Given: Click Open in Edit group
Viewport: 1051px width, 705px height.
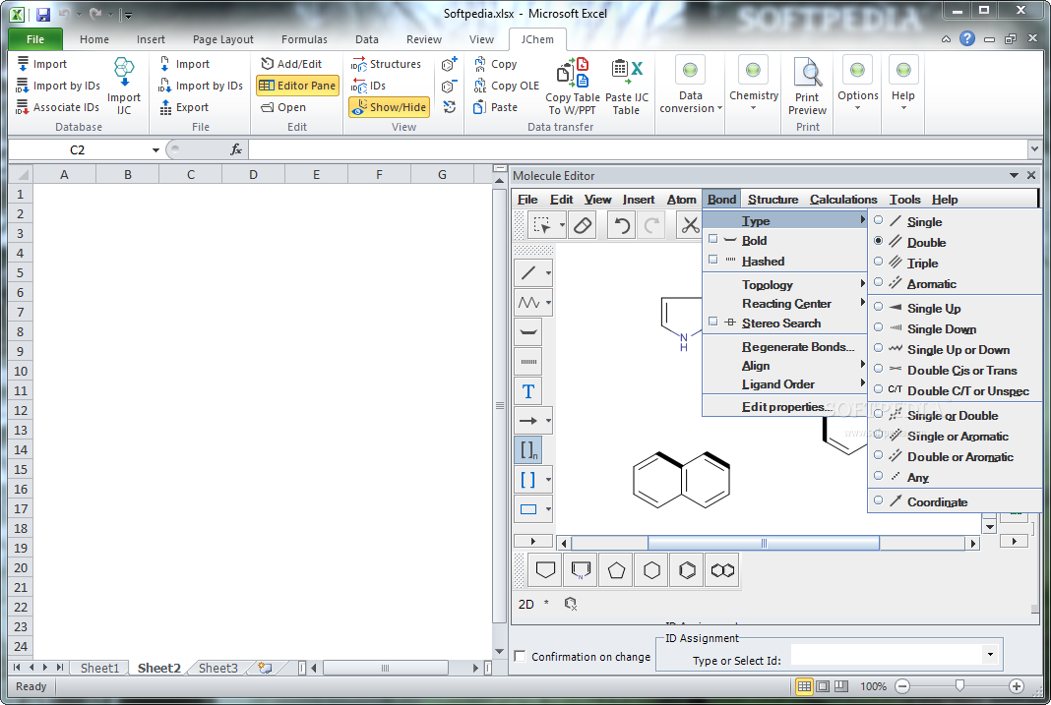Looking at the screenshot, I should click(x=282, y=107).
